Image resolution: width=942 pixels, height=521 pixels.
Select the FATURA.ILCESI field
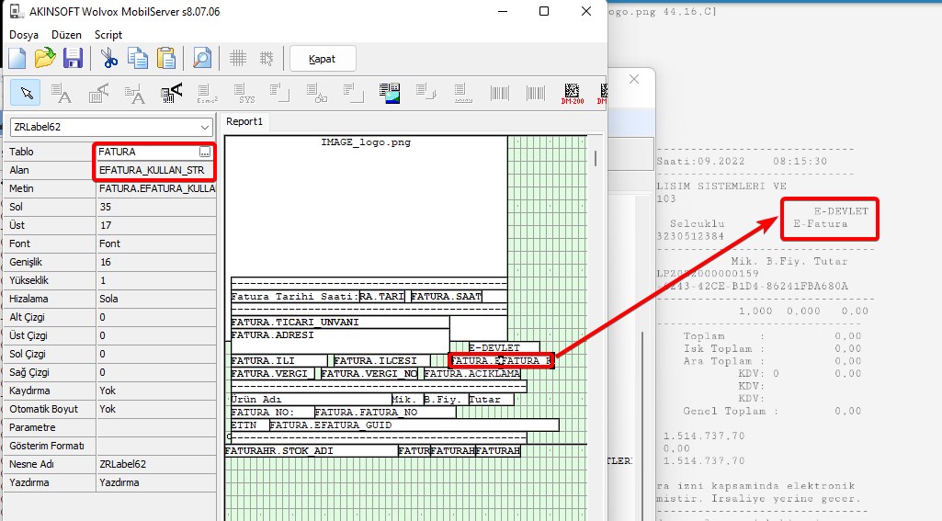(381, 360)
